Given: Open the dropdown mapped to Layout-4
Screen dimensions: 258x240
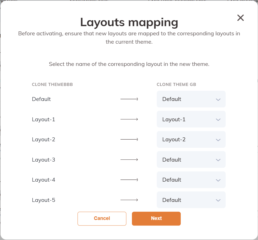Looking at the screenshot, I should (x=191, y=180).
